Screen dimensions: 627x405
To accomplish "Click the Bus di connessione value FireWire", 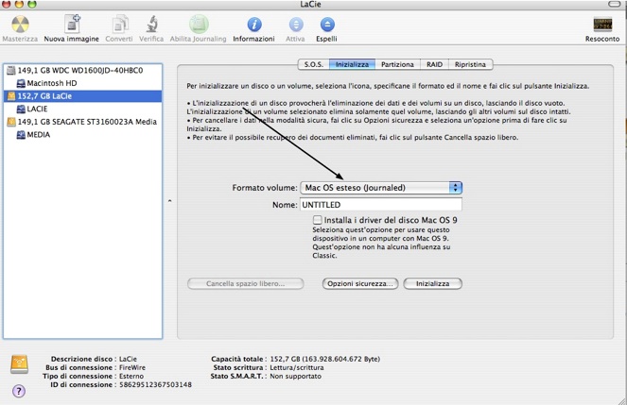I will [132, 367].
